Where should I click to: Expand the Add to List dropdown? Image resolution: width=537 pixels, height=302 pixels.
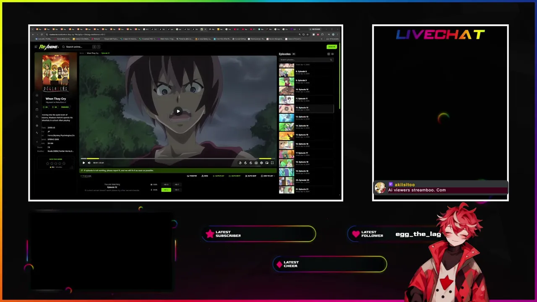tap(268, 176)
